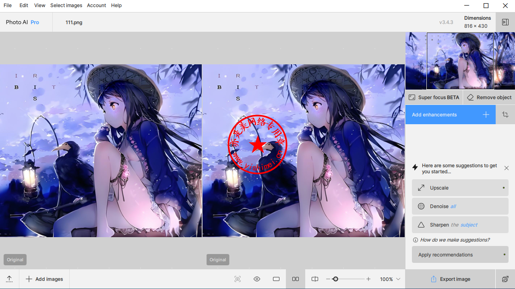This screenshot has height=289, width=515.
Task: Click Apply recommendations
Action: coord(460,254)
